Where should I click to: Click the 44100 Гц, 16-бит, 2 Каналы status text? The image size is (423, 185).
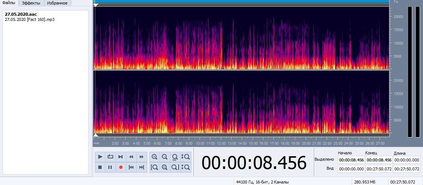pyautogui.click(x=262, y=182)
